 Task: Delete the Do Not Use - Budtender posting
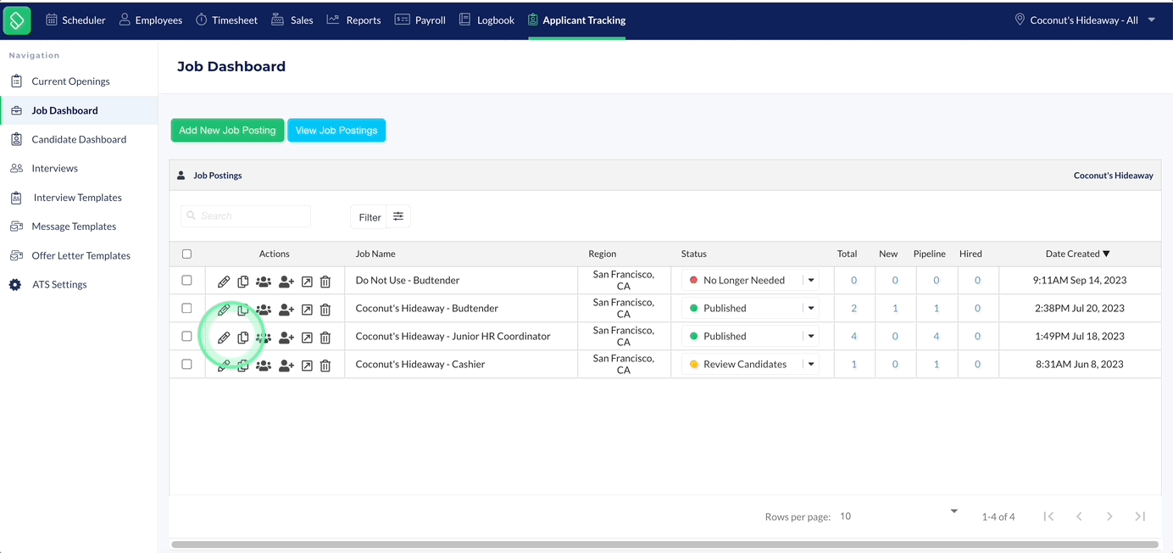click(325, 282)
